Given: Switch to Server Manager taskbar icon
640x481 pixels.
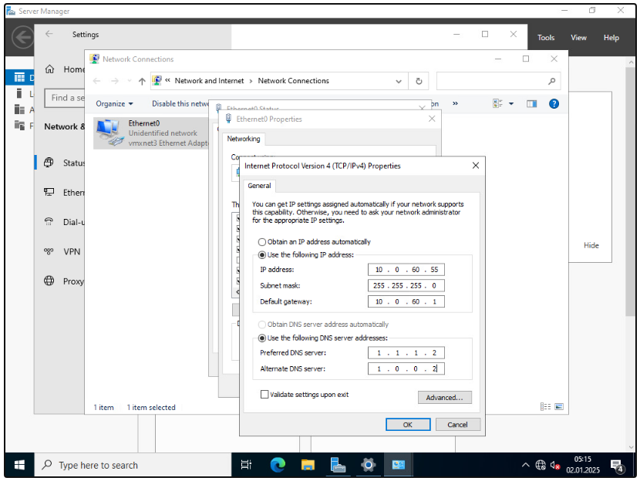Looking at the screenshot, I should pyautogui.click(x=338, y=465).
